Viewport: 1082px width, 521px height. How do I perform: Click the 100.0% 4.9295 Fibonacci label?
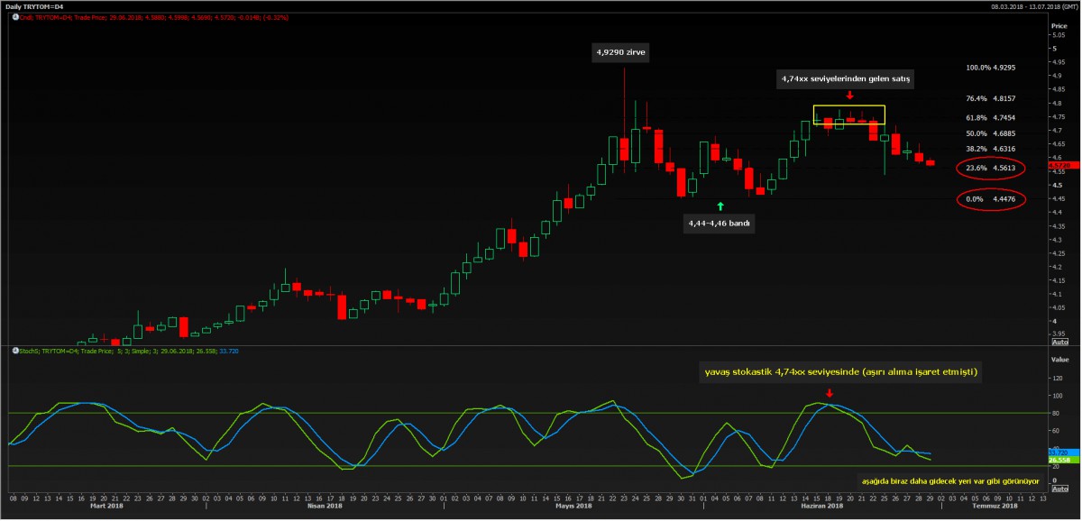(991, 68)
